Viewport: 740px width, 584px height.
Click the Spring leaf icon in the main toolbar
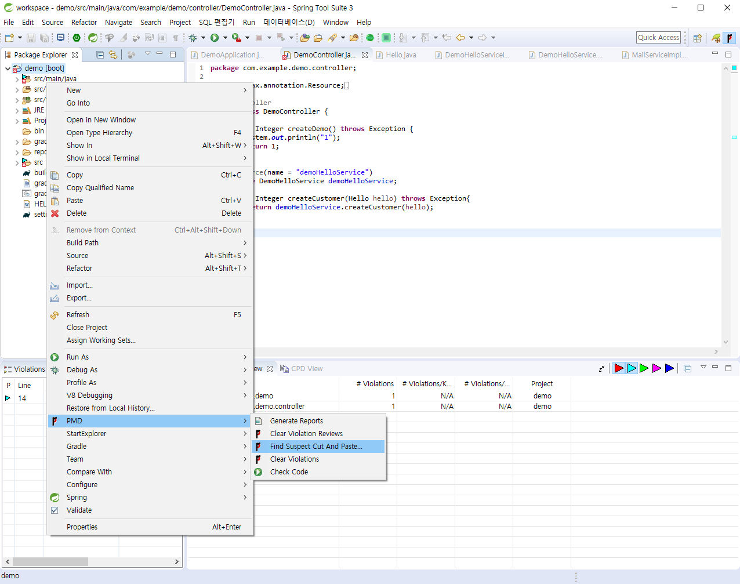[x=93, y=38]
